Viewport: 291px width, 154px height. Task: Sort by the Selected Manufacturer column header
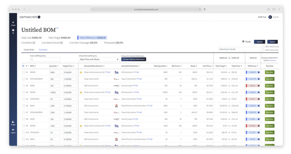94,66
